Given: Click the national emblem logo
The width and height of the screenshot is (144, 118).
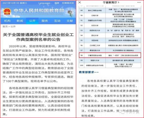Looking at the screenshot, I should pyautogui.click(x=7, y=12).
